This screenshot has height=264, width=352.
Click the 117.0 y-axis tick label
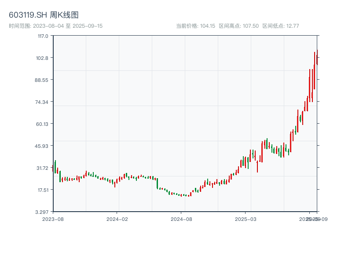coord(43,36)
